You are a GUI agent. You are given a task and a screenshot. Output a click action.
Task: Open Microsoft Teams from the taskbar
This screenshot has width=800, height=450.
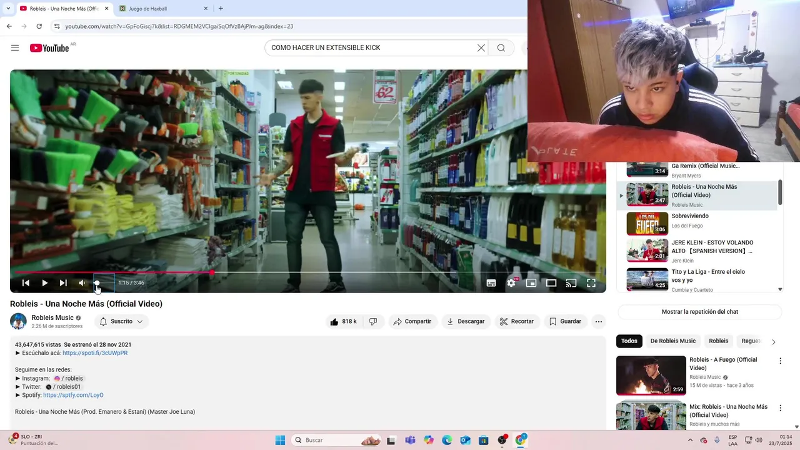[410, 440]
